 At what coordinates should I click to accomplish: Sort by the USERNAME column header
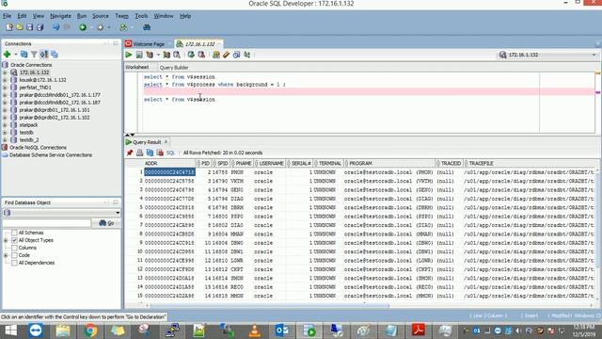coord(270,163)
